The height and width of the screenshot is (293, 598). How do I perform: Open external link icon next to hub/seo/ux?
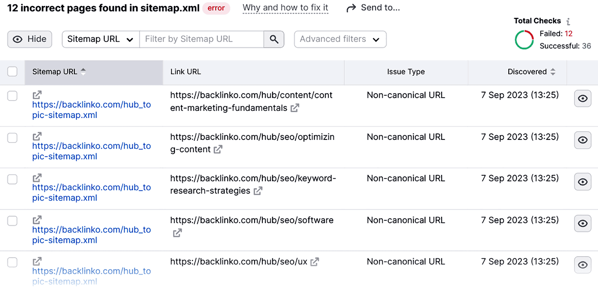(315, 262)
